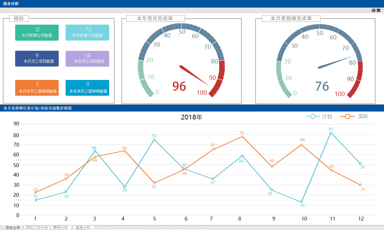Click the 实际 data point labeled 78

pos(242,137)
